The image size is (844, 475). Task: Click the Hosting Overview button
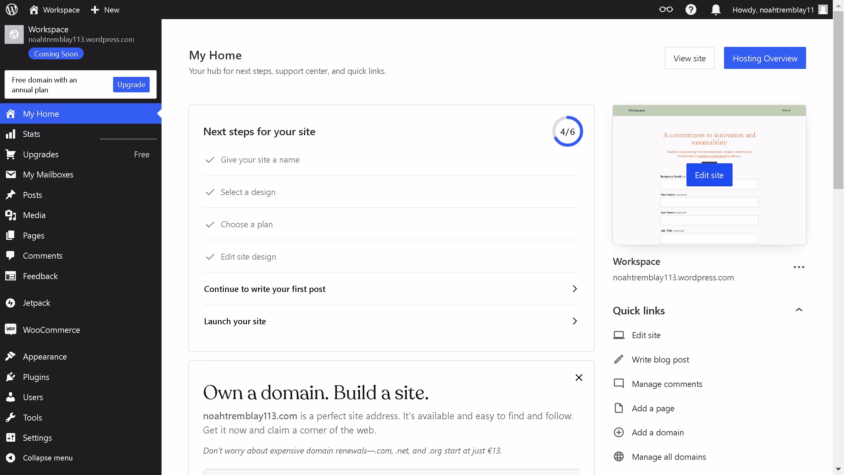point(764,58)
